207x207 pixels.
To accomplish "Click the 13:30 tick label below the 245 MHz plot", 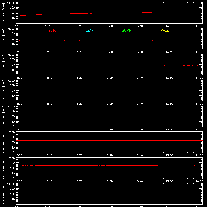I will pyautogui.click(x=109, y=26).
